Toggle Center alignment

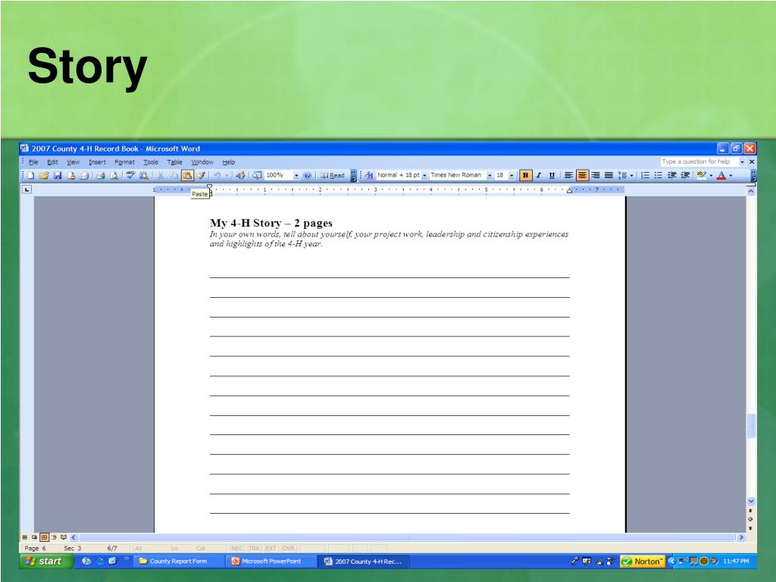582,175
